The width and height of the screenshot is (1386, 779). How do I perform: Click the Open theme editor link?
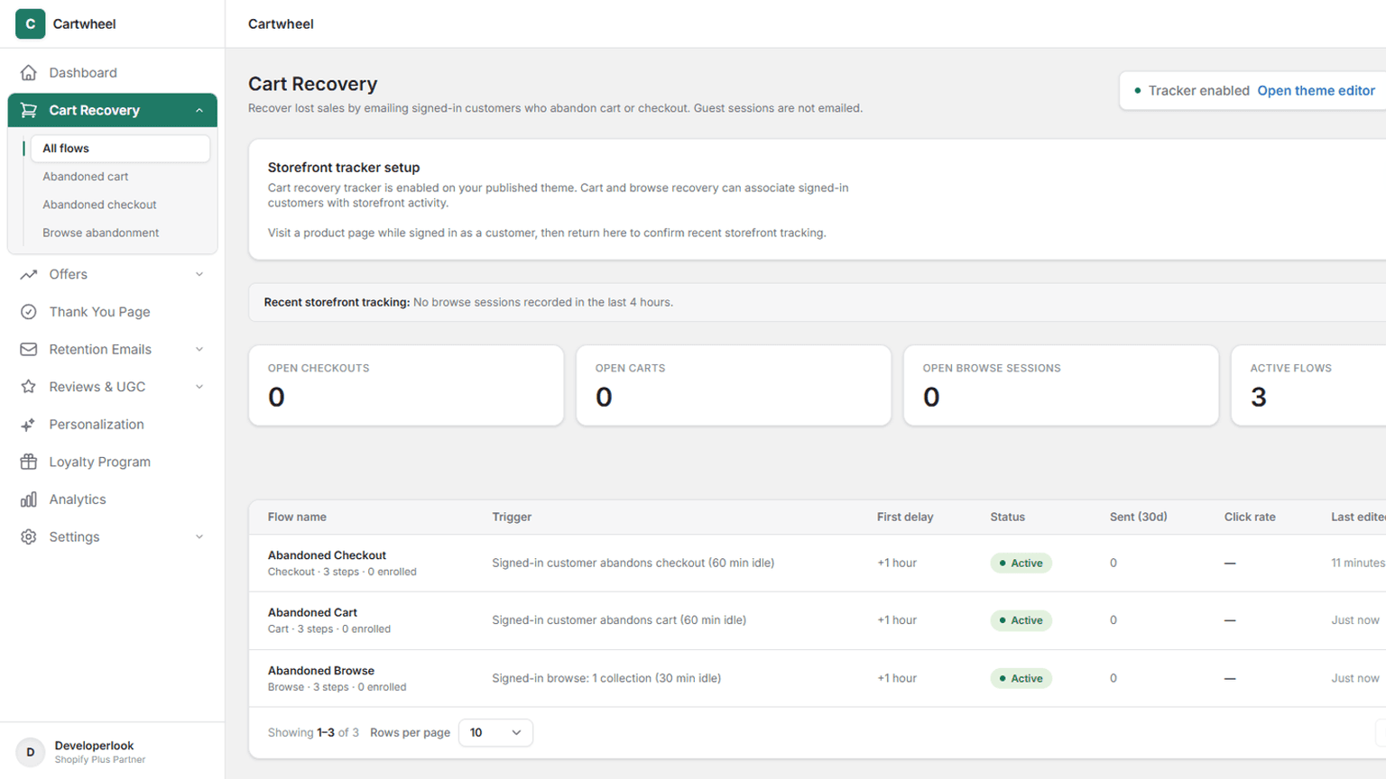coord(1316,90)
